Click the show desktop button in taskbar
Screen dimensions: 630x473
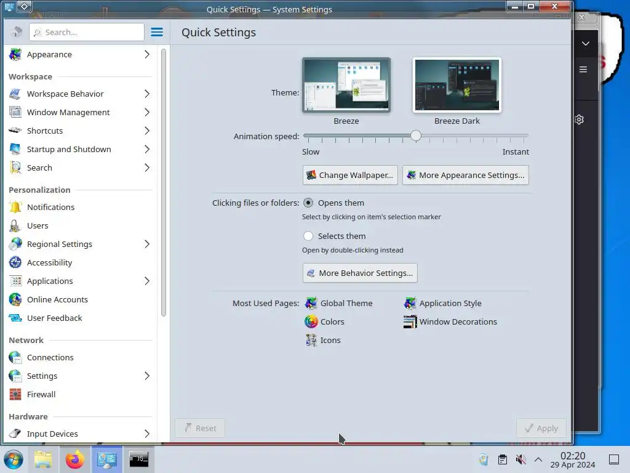613,459
